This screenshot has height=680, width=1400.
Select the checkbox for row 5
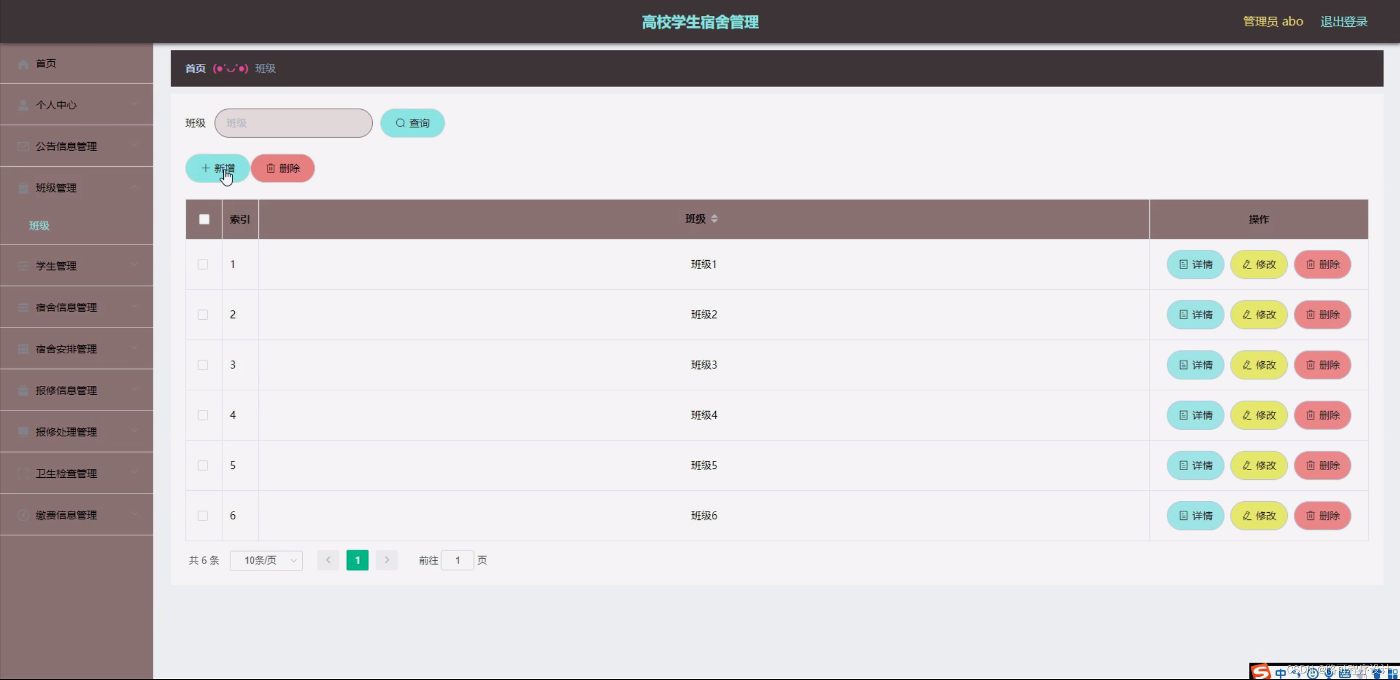203,466
